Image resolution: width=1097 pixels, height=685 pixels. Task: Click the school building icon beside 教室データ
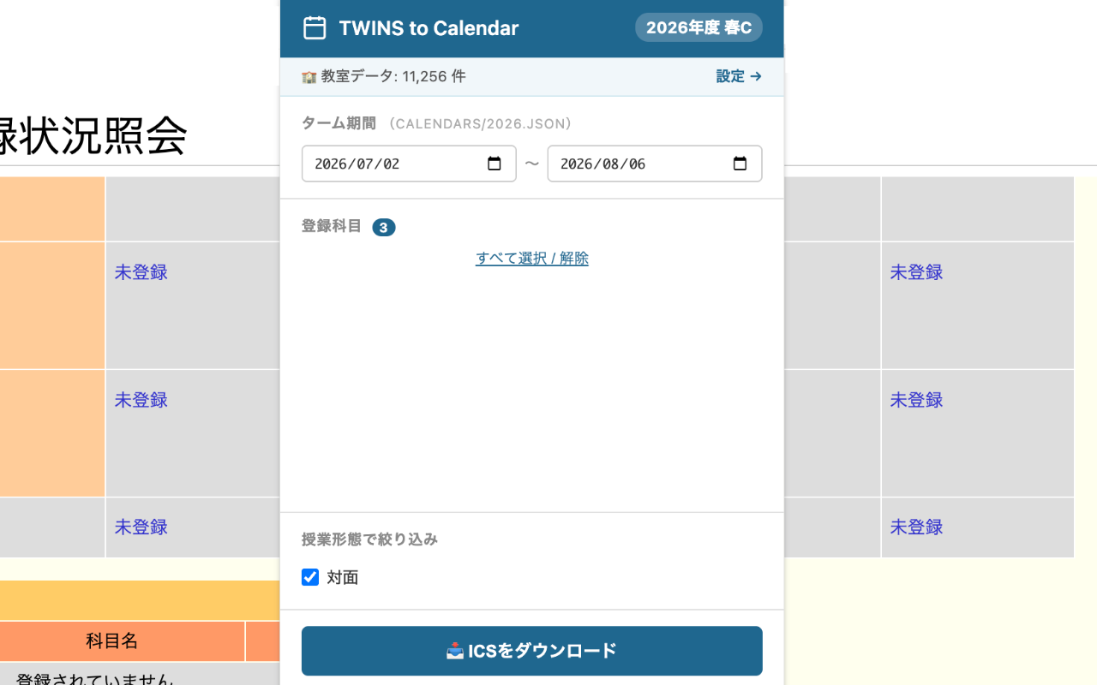[309, 77]
